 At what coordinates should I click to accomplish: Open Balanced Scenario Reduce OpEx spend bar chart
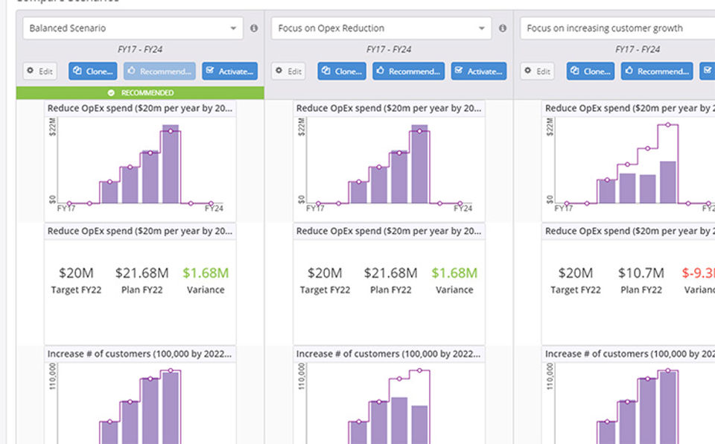140,167
